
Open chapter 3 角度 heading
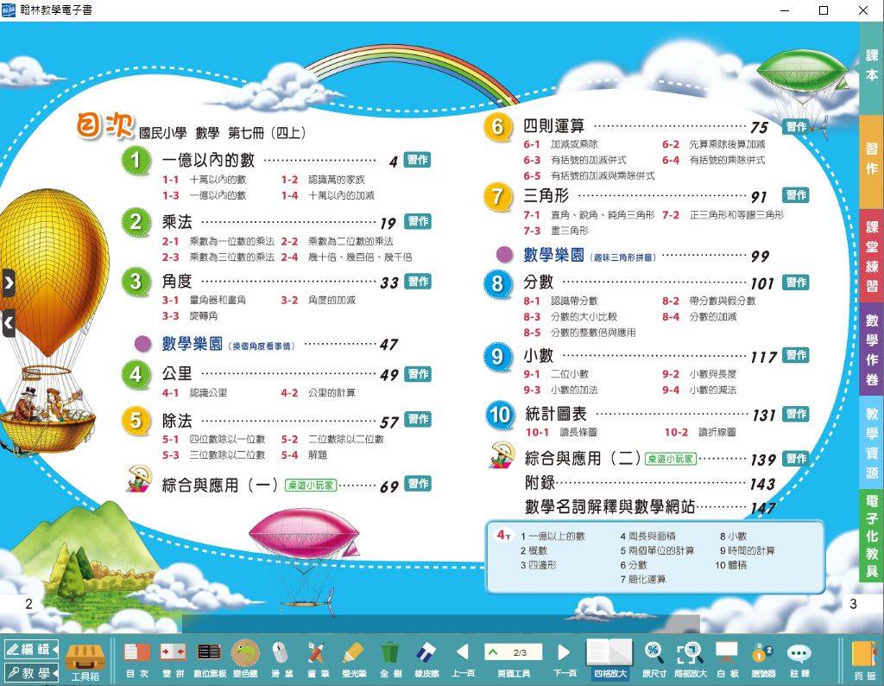coord(177,281)
